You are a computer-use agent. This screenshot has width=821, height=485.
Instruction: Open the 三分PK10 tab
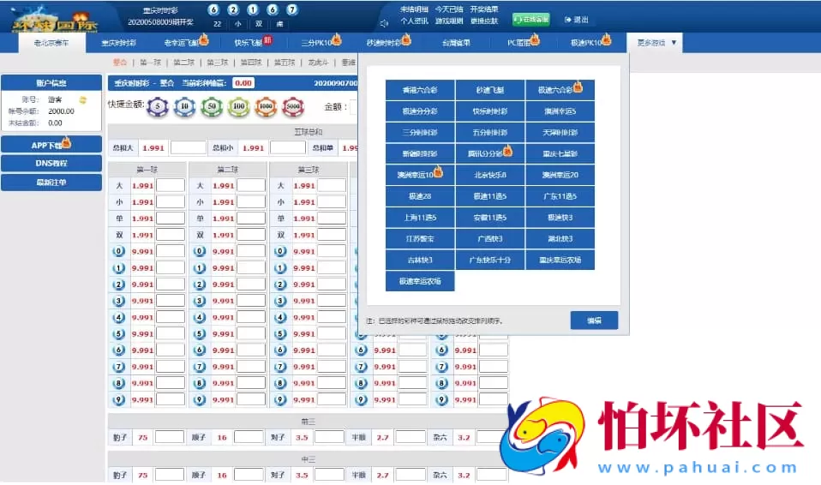coord(321,42)
